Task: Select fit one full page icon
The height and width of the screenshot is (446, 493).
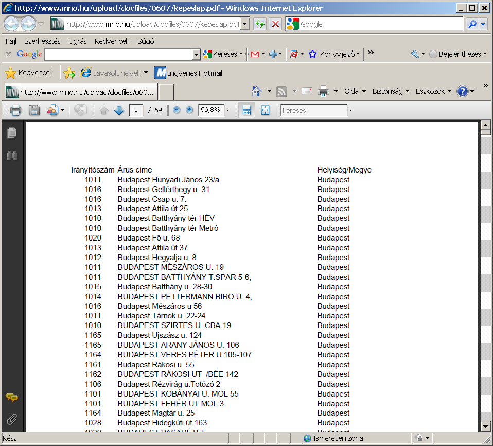Action: (x=266, y=110)
